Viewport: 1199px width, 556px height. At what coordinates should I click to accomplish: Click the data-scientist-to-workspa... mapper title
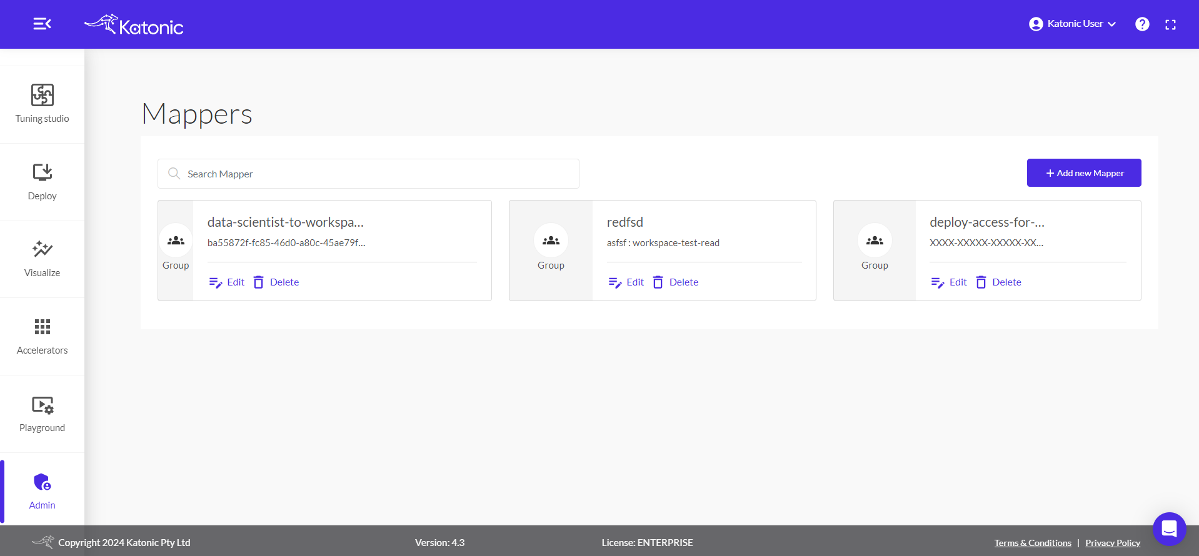286,222
